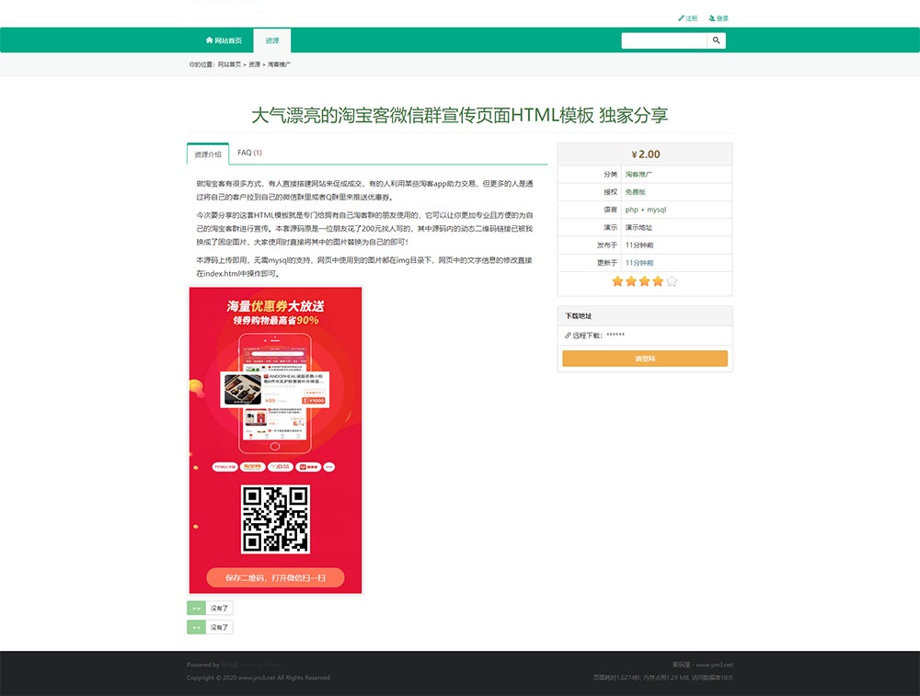Click the 11分钟前 link in the 更新于 row
The width and height of the screenshot is (920, 696).
coord(639,263)
